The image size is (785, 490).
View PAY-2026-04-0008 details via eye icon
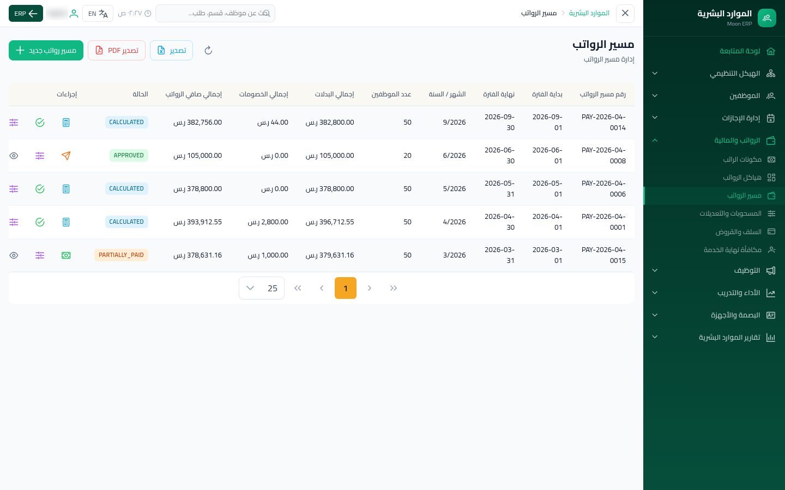[x=14, y=156]
